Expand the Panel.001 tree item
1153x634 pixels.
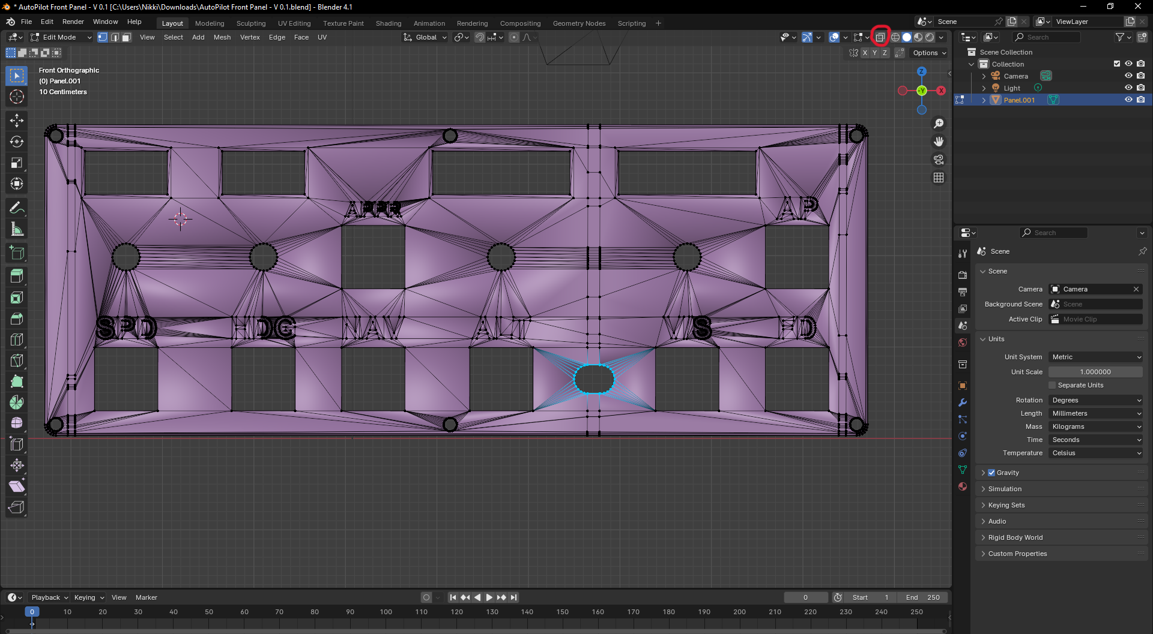click(984, 100)
